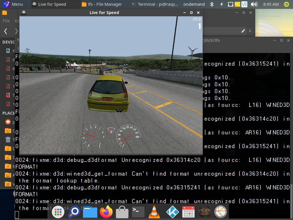Viewport: 293px width, 220px height.
Task: Open the Documents folder in Places
Action: (x=8, y=149)
